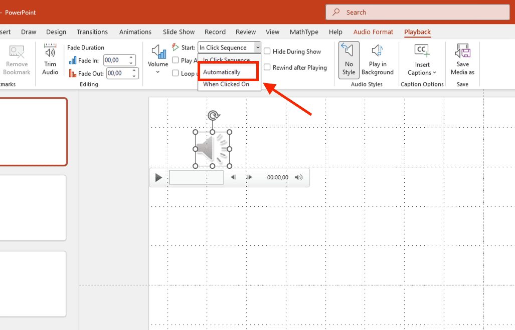Click the Fade Out value field
Viewport: 515px width, 330px height.
(x=118, y=73)
